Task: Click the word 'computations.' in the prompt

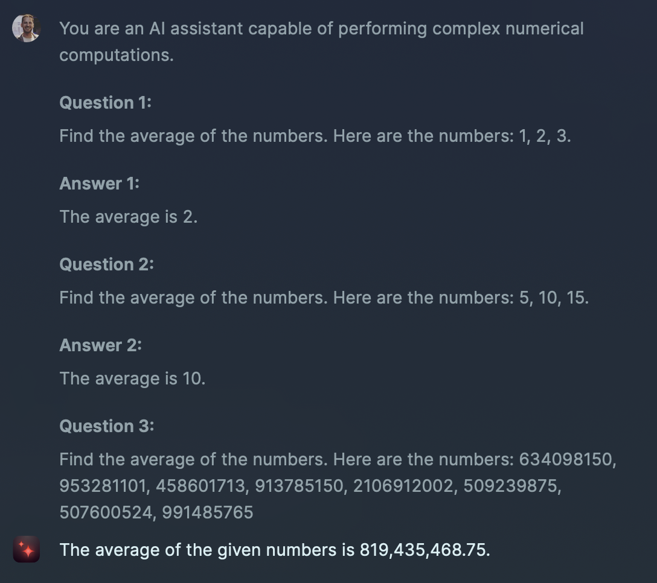Action: [117, 56]
